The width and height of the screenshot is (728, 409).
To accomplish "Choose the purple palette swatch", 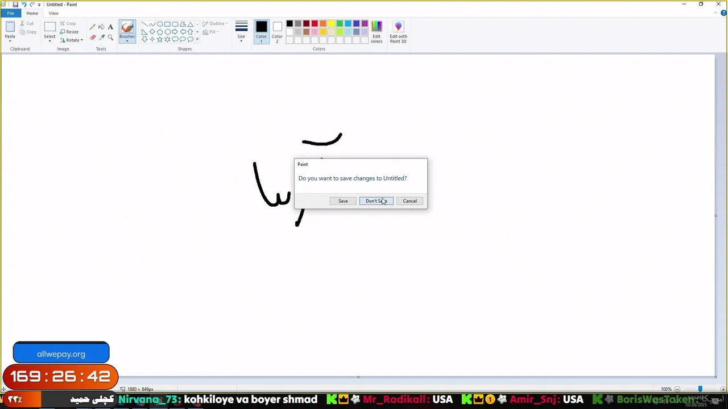I will point(365,23).
